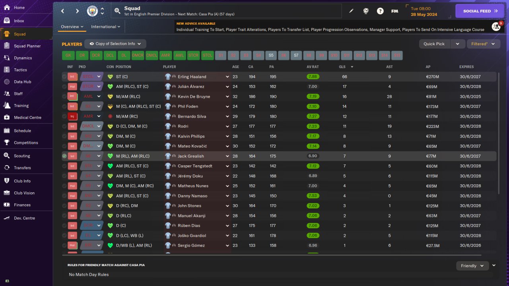The image size is (509, 286).
Task: Open the Data Hub sidebar icon
Action: point(7,82)
